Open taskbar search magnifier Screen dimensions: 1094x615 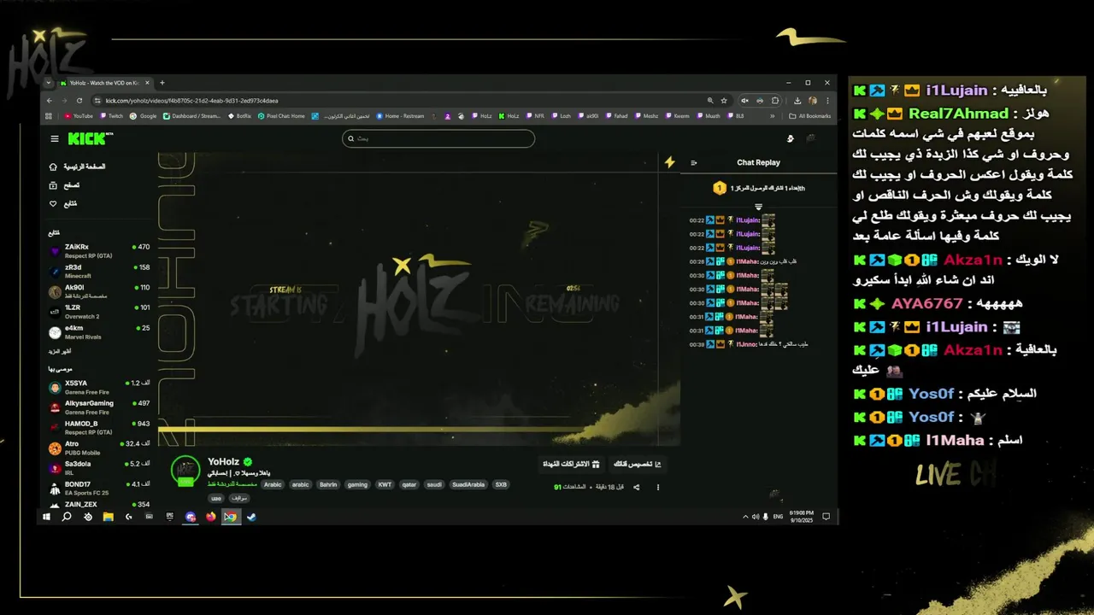[67, 517]
